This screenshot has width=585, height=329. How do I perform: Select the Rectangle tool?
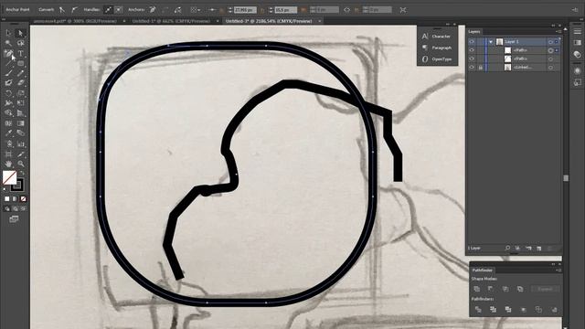click(x=20, y=63)
